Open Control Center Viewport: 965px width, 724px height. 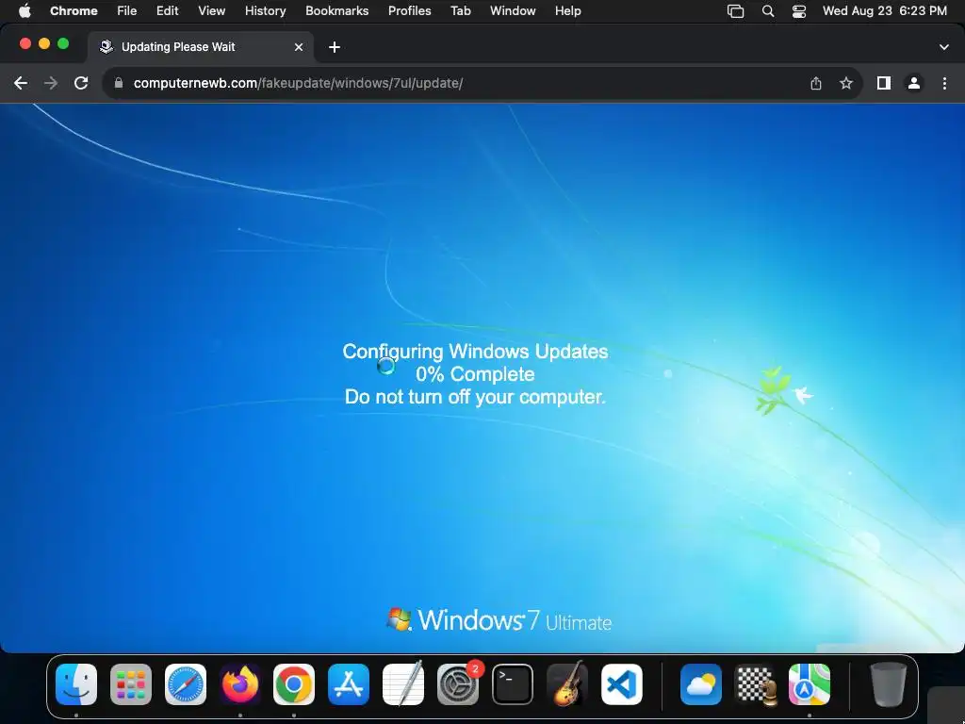click(x=799, y=10)
